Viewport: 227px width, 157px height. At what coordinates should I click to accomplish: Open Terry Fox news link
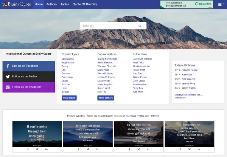[138, 88]
